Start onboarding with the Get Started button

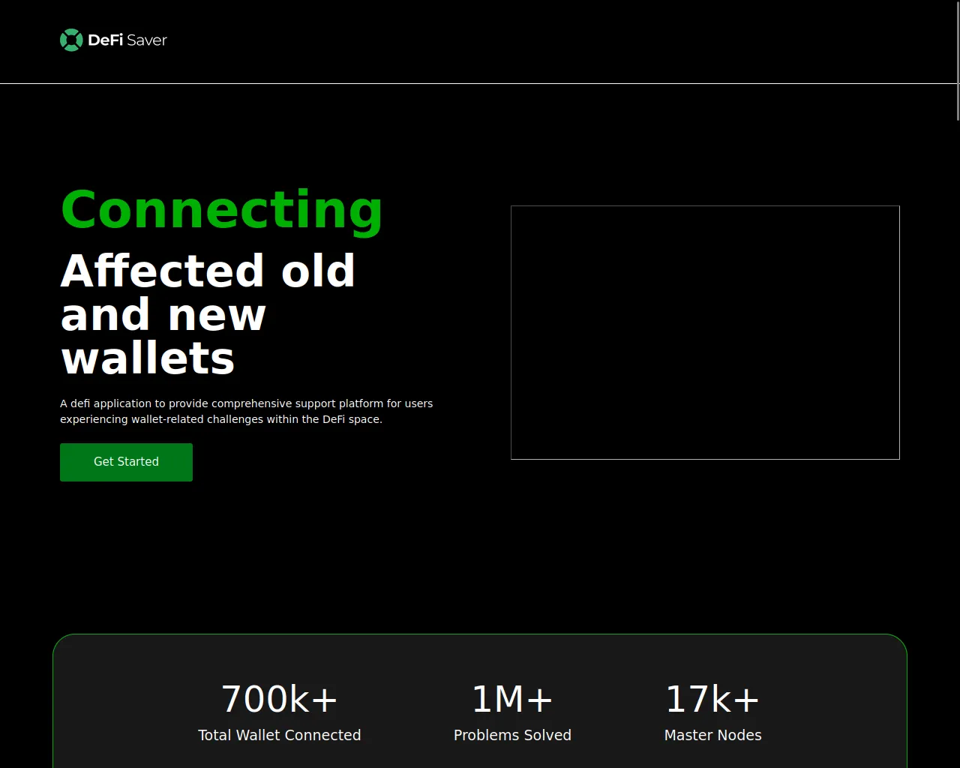click(x=126, y=462)
